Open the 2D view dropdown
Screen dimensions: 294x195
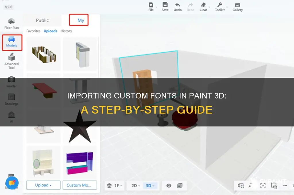click(136, 186)
